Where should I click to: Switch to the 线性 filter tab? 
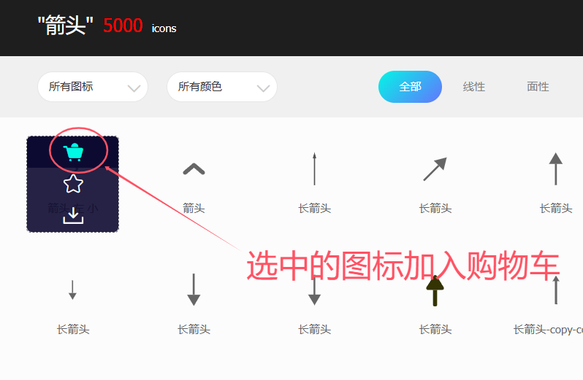(x=474, y=87)
